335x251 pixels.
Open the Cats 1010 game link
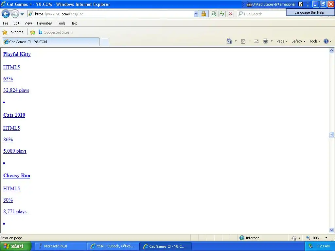pyautogui.click(x=14, y=115)
